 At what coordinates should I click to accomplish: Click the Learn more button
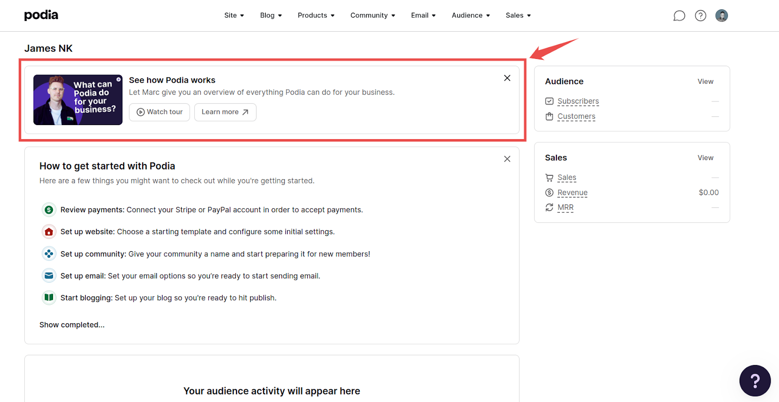point(225,112)
